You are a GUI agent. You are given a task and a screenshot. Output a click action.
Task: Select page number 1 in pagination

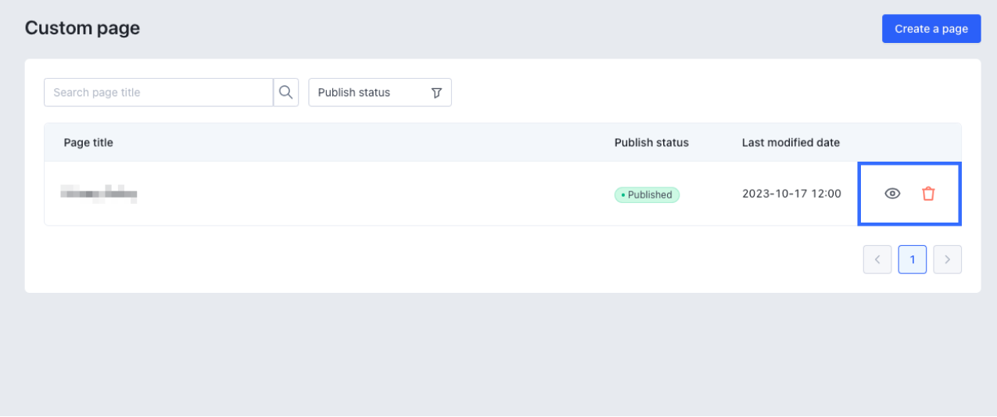pyautogui.click(x=913, y=259)
